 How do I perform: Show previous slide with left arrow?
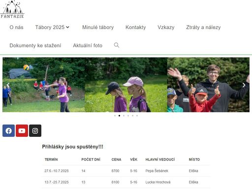pos(8,85)
